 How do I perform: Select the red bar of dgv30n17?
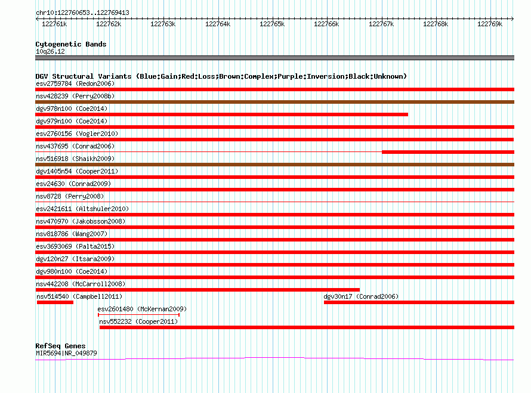tap(419, 302)
